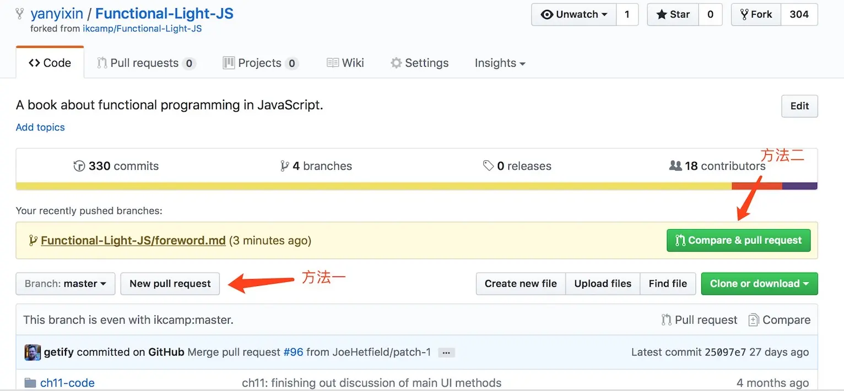Click the code brackets icon on Code tab

point(34,63)
